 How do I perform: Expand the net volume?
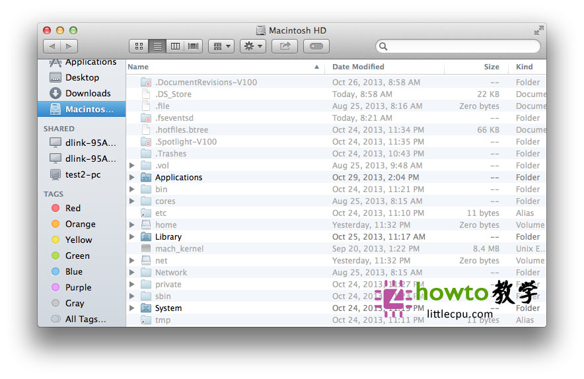coord(132,260)
